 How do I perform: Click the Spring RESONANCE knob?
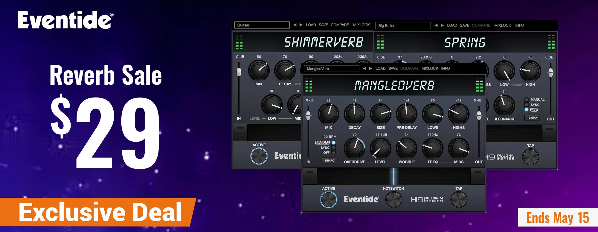point(504,105)
